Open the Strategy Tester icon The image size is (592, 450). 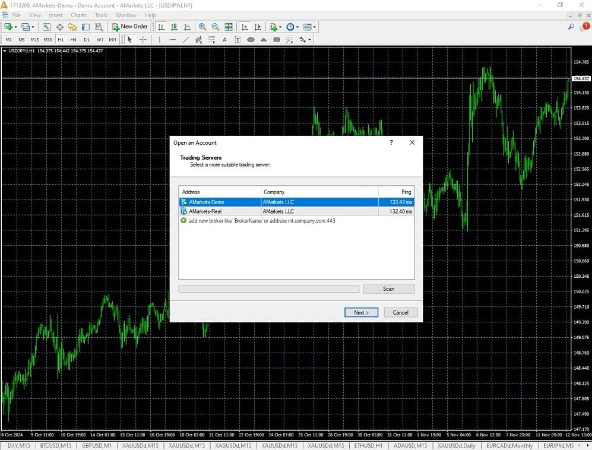[99, 27]
